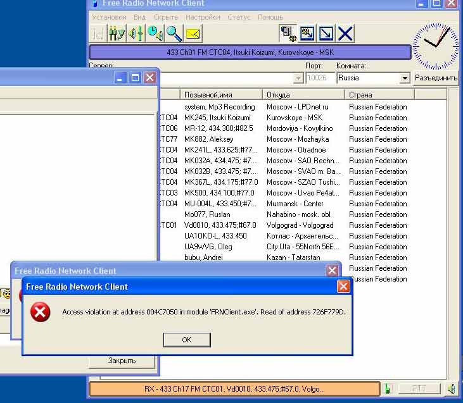Click the Разъединить disconnect button
Image resolution: width=463 pixels, height=403 pixels.
(x=436, y=78)
